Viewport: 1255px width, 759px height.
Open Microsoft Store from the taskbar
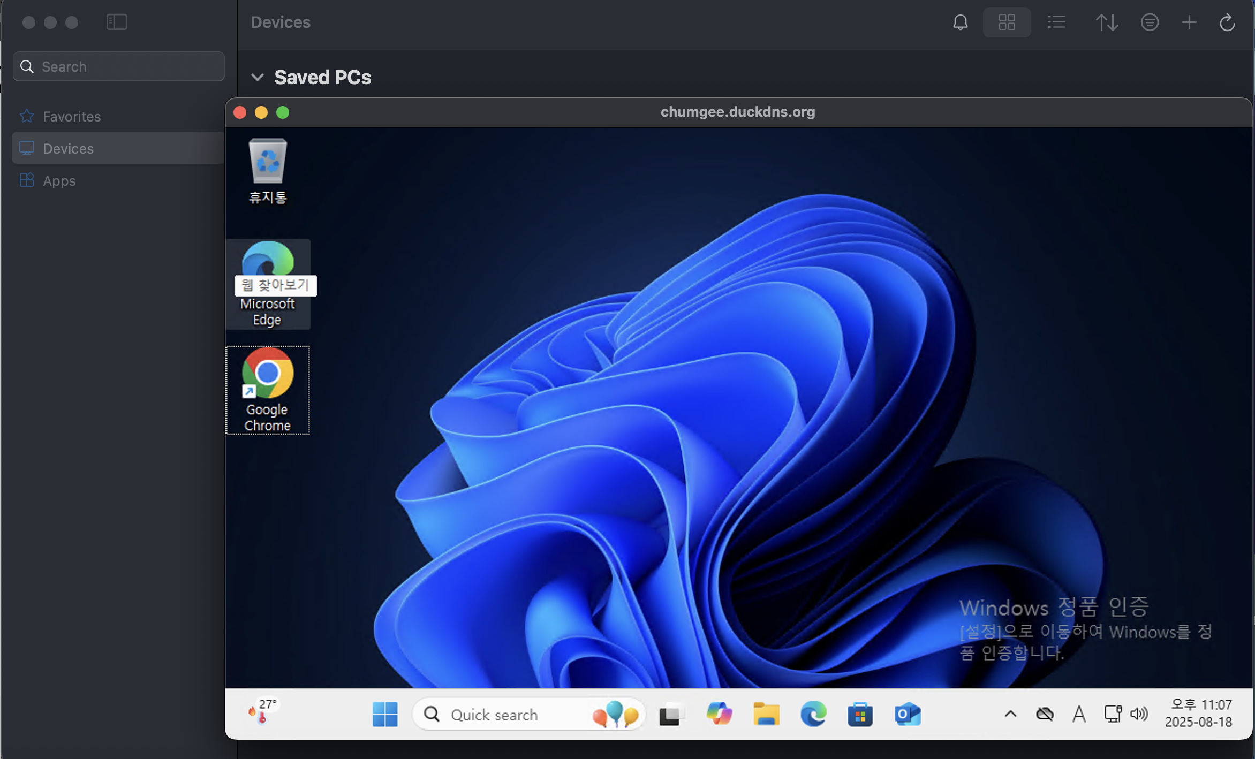[x=860, y=714]
